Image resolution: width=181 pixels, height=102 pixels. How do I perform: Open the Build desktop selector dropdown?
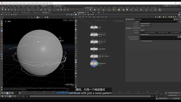click(47, 6)
